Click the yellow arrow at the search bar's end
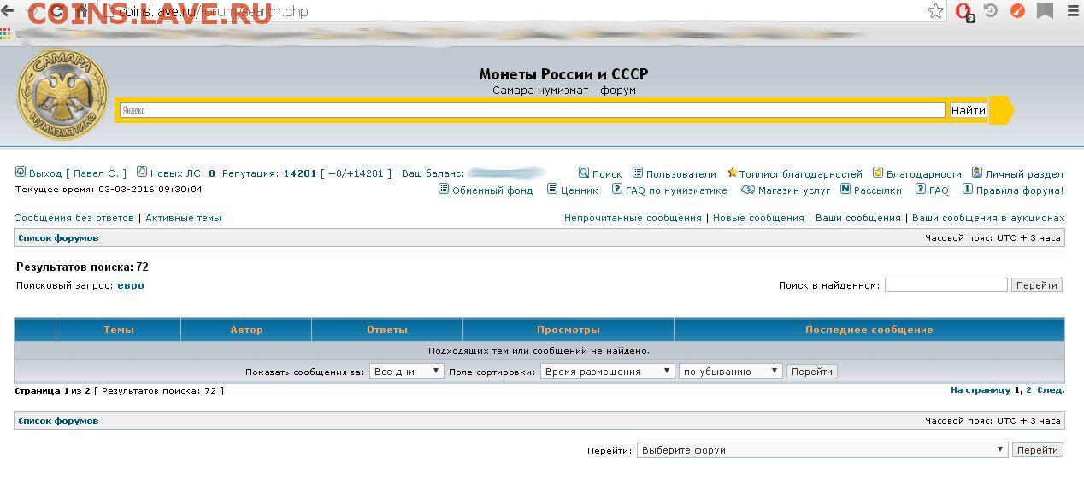1084x492 pixels. tap(1002, 110)
